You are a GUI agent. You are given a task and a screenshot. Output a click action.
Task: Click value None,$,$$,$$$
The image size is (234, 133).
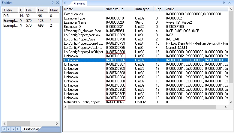(176, 48)
